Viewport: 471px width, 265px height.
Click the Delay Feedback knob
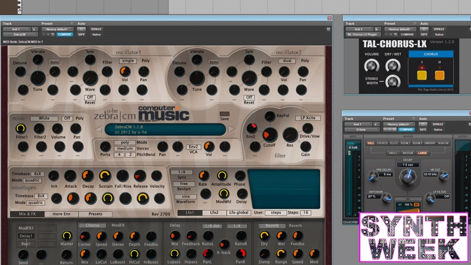point(191,236)
